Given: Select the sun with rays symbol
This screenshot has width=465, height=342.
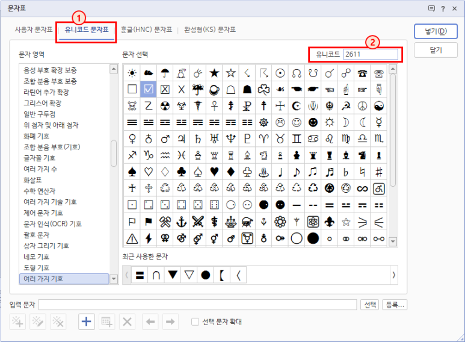Looking at the screenshot, I should [x=132, y=73].
